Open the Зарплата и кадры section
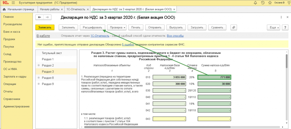291x129 pixels. point(15,77)
